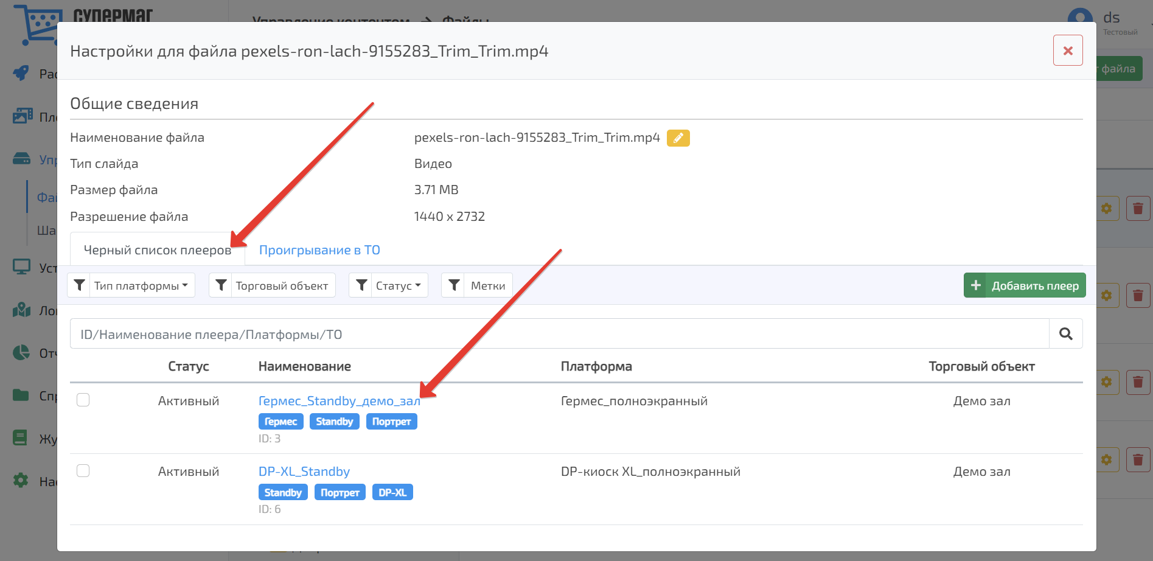This screenshot has height=561, width=1153.
Task: Select Черный список плееров tab
Action: (x=158, y=250)
